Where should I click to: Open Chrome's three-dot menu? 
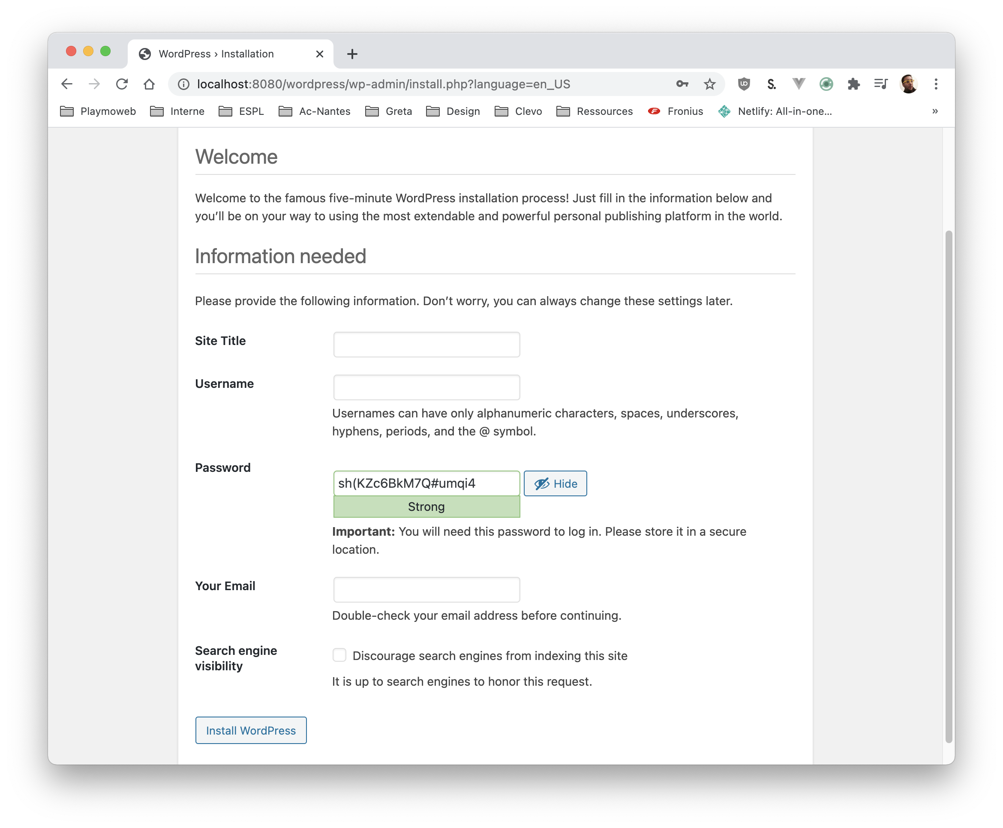[935, 84]
